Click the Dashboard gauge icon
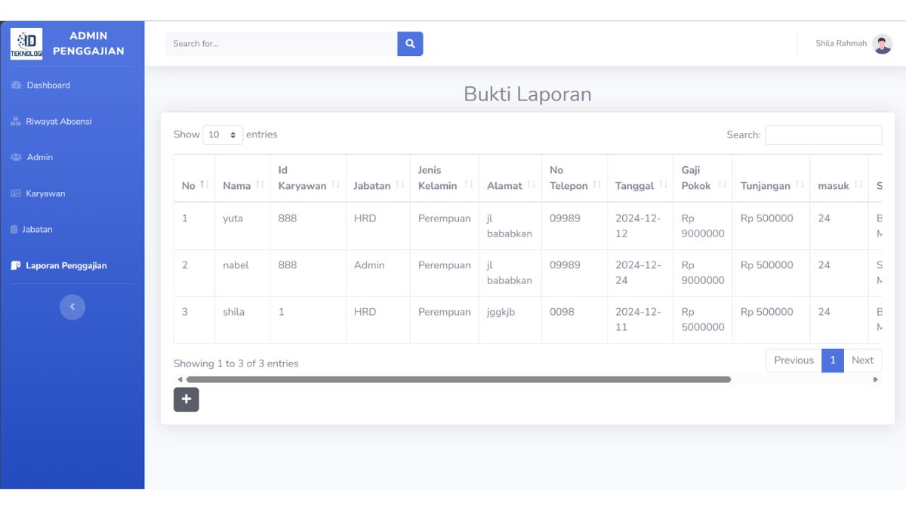The width and height of the screenshot is (906, 510). tap(17, 85)
